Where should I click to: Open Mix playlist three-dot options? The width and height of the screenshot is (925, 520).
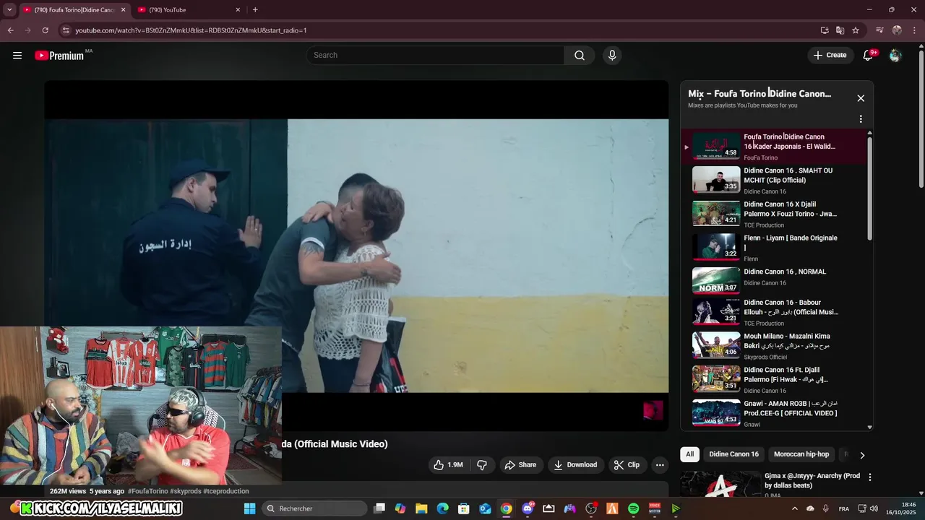[x=861, y=119]
